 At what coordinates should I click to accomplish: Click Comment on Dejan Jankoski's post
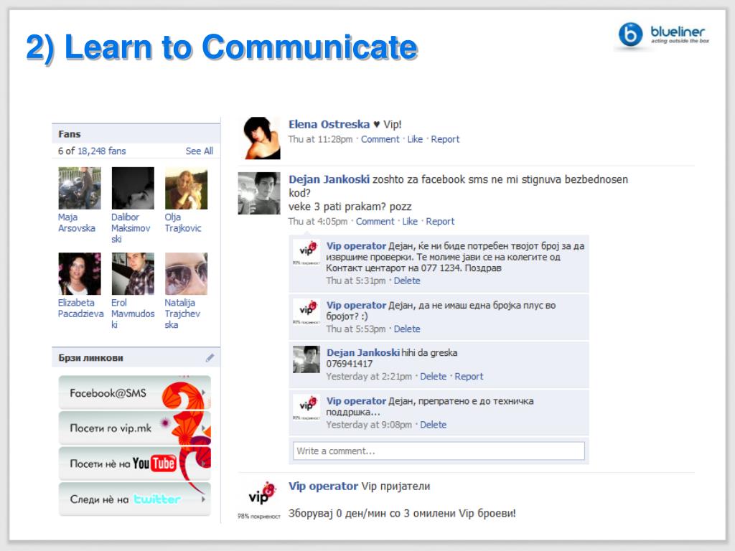[x=375, y=221]
